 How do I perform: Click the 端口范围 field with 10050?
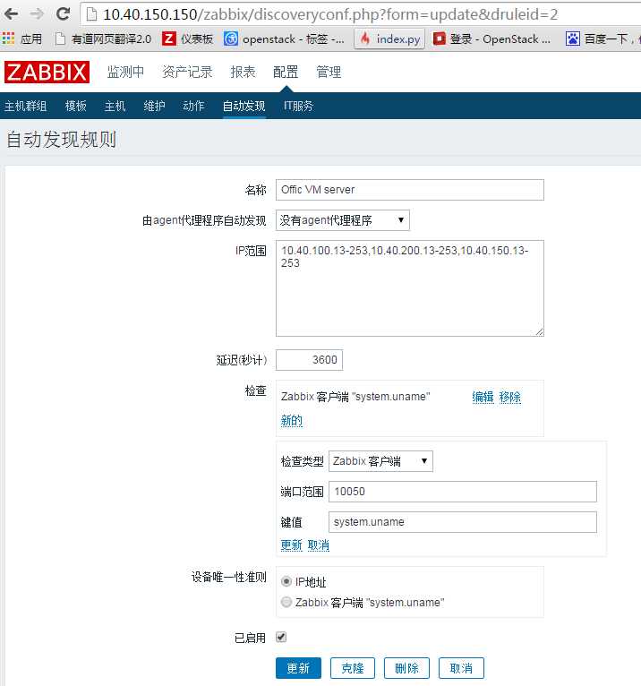[463, 492]
